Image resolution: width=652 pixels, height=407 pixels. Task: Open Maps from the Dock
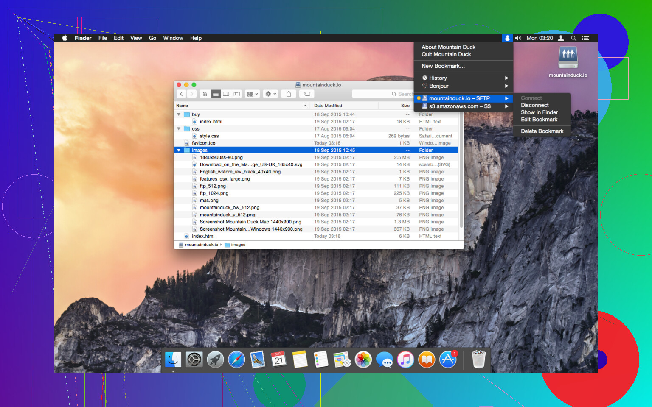(x=342, y=360)
